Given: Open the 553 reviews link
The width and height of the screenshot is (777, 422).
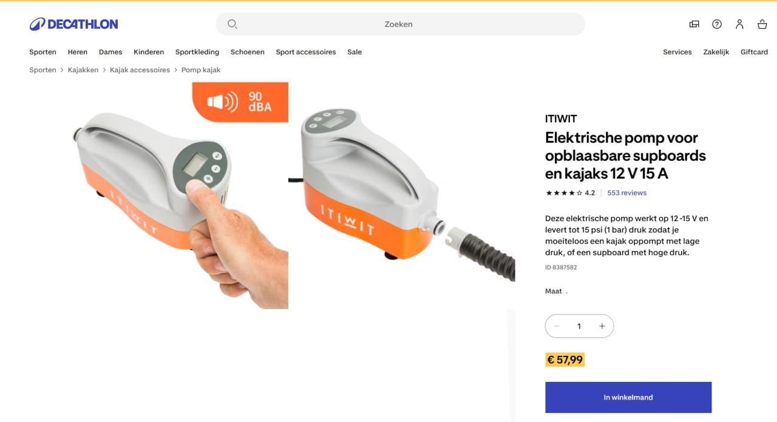Looking at the screenshot, I should tap(627, 193).
